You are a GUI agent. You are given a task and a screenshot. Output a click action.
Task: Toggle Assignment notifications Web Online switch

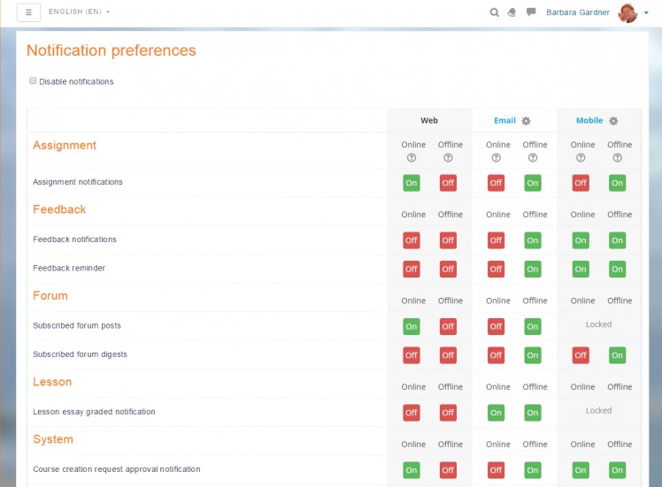[412, 183]
